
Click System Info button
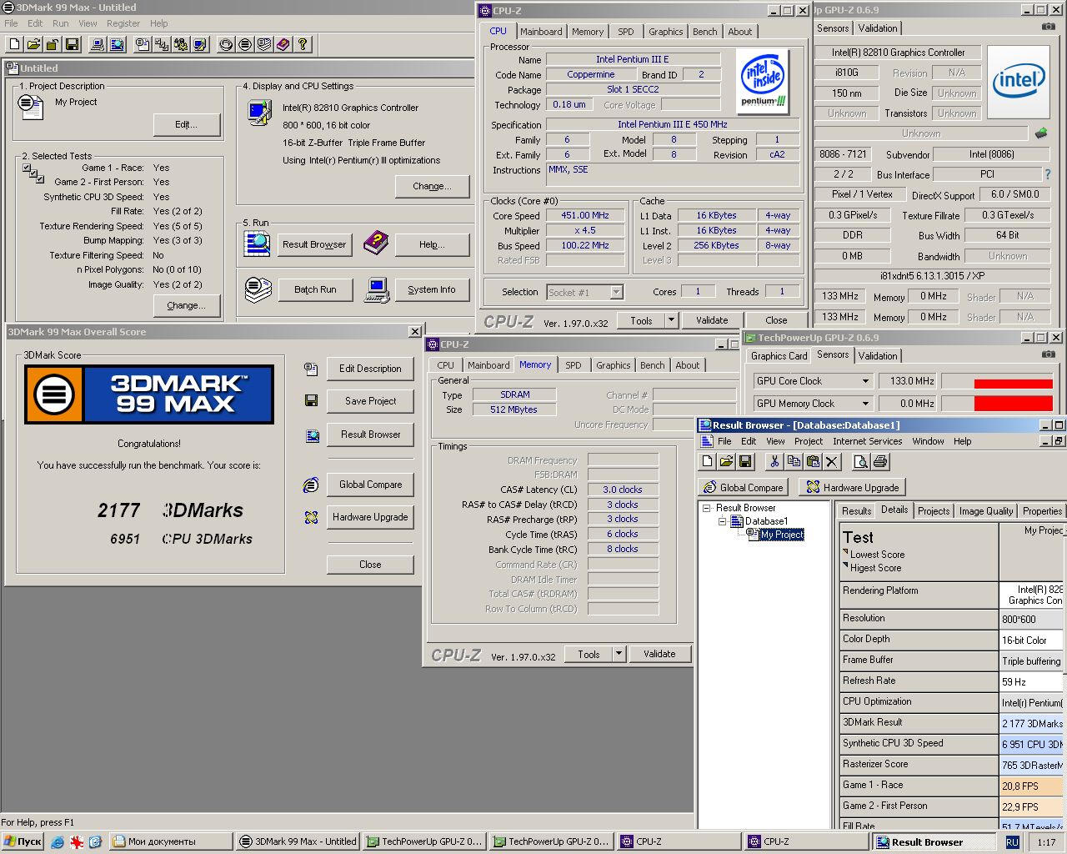point(431,290)
